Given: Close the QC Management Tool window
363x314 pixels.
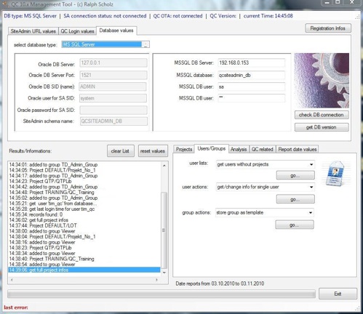Looking at the screenshot, I should (x=351, y=2).
